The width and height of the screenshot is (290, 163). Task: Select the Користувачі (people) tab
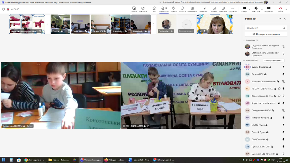(x=164, y=9)
